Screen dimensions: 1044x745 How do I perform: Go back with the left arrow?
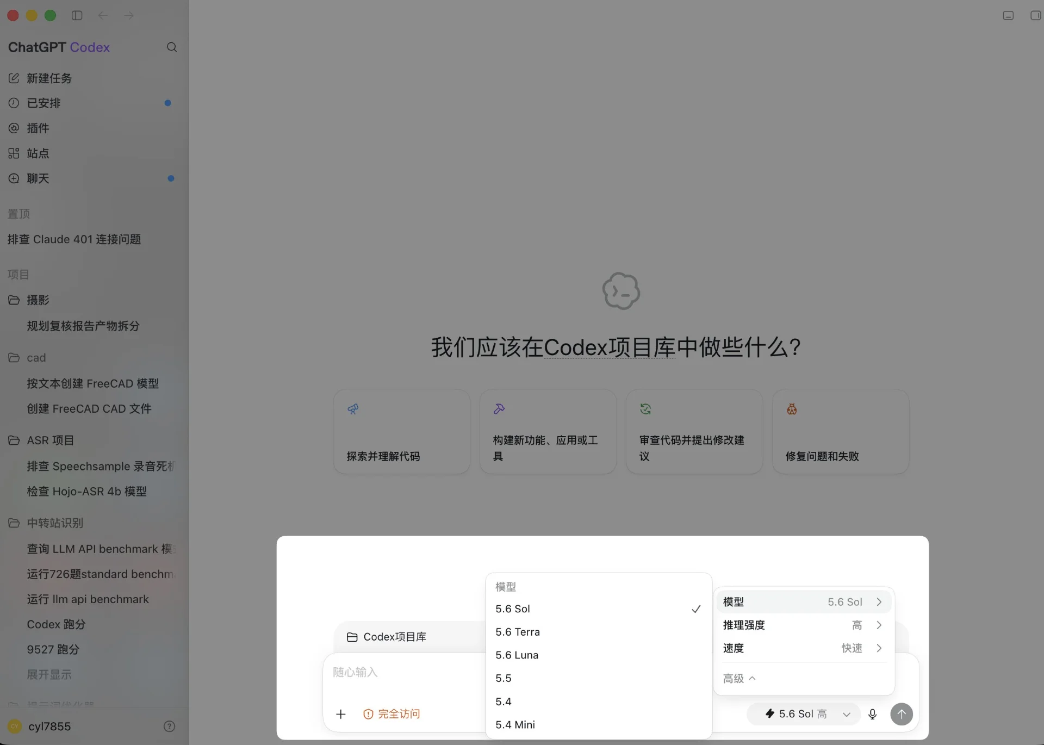[x=103, y=15]
